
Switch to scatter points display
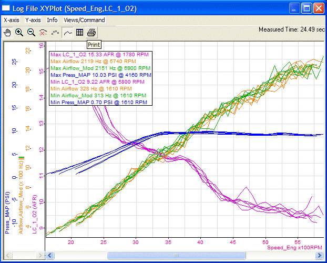click(x=56, y=33)
